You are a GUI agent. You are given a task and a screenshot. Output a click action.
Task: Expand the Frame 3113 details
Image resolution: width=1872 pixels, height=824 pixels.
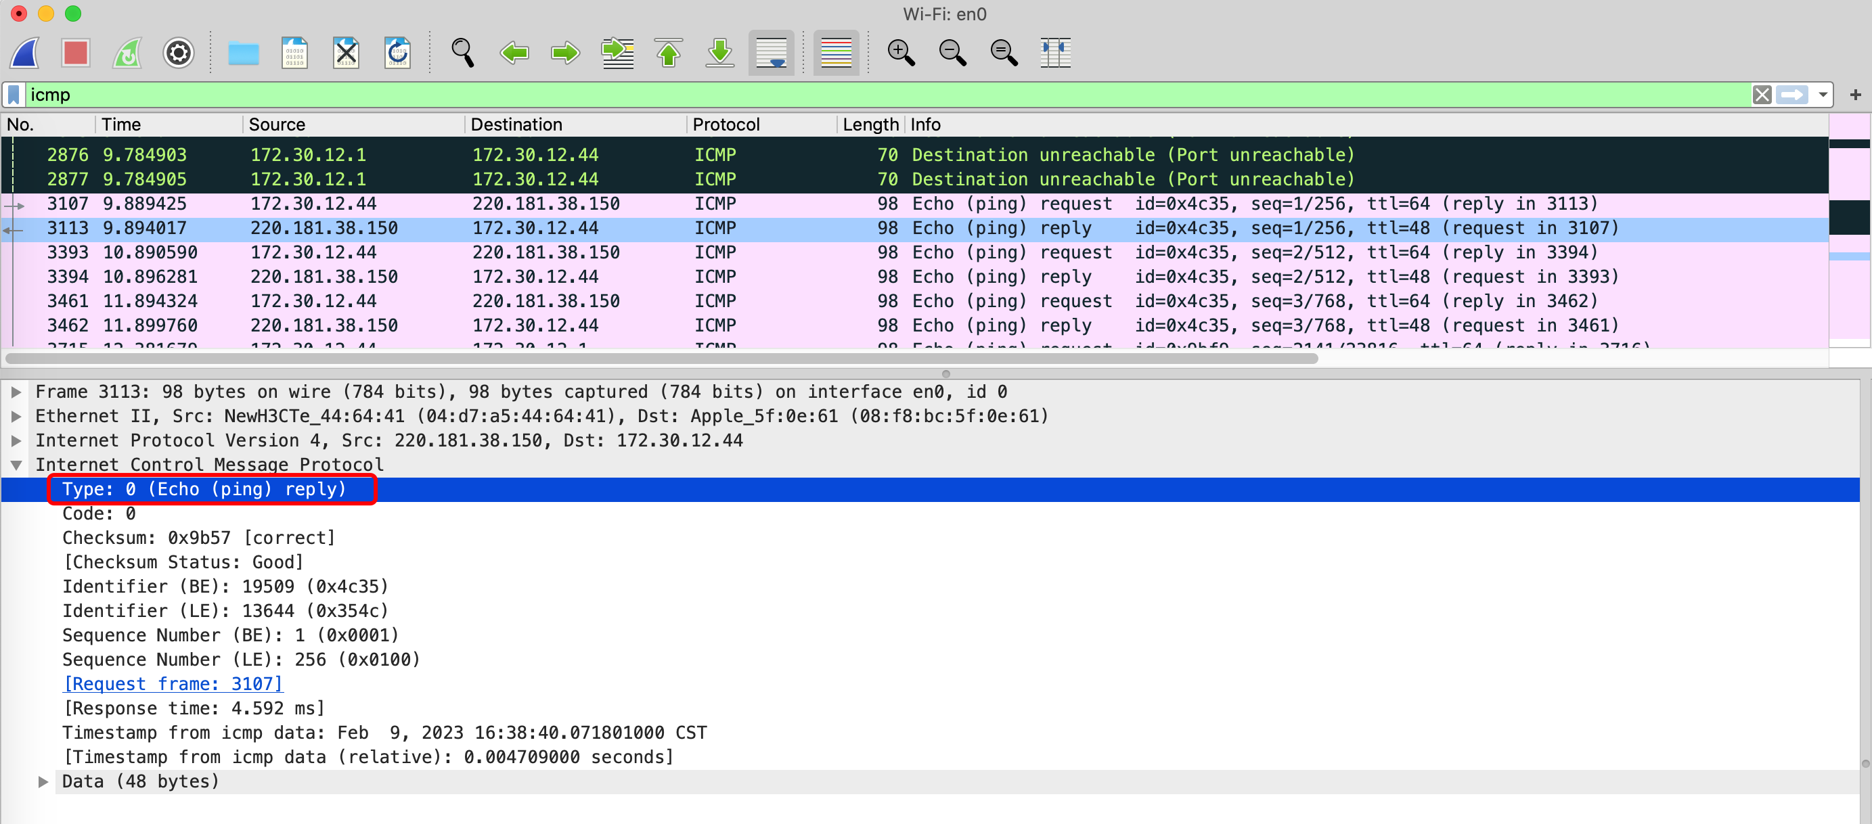(16, 392)
